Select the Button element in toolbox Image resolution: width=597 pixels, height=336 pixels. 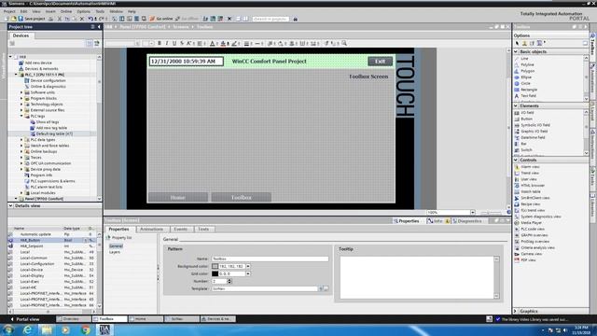[x=526, y=119]
